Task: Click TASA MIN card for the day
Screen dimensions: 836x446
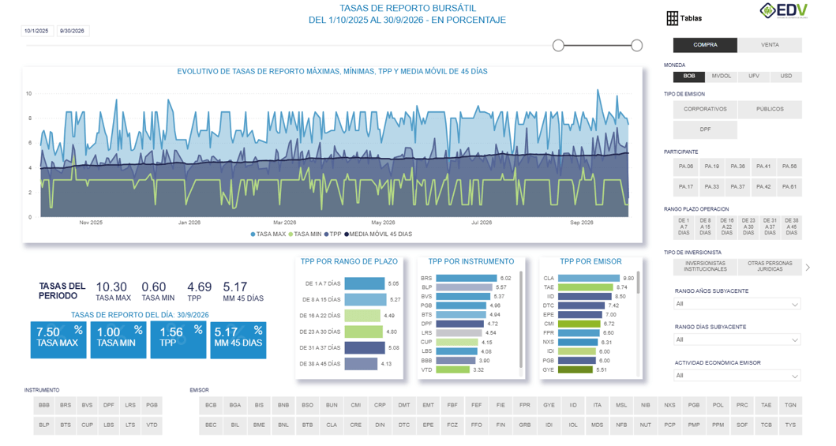Action: [118, 340]
